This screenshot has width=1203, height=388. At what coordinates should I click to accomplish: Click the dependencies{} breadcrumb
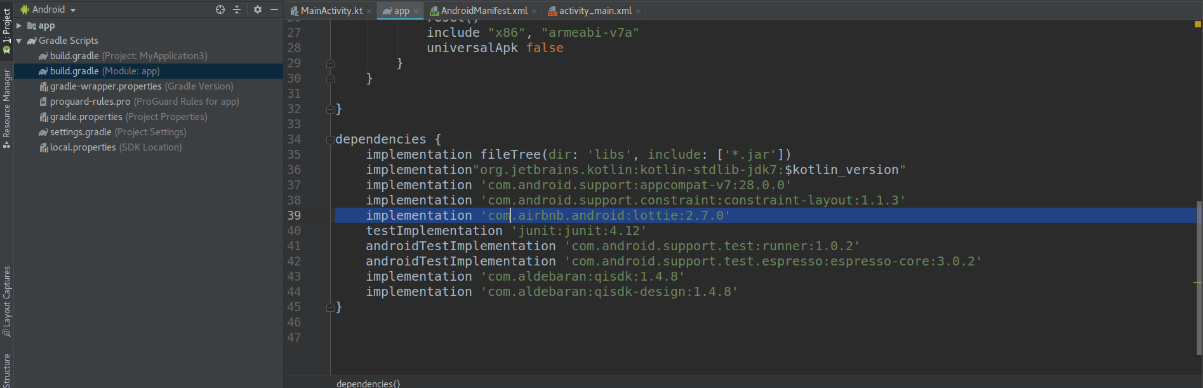[368, 383]
